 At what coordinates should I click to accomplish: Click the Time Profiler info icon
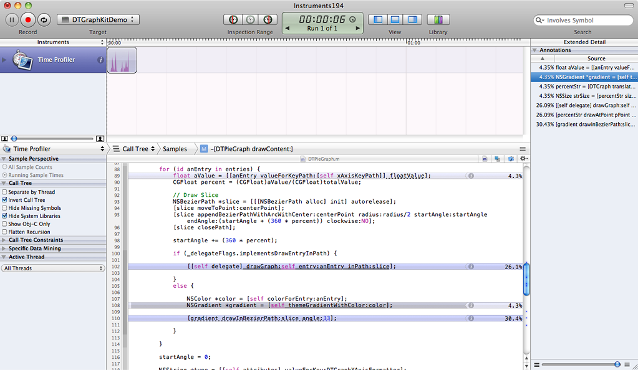[x=100, y=60]
